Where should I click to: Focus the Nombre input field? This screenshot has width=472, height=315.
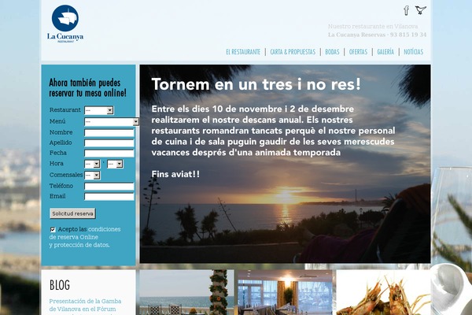(109, 133)
